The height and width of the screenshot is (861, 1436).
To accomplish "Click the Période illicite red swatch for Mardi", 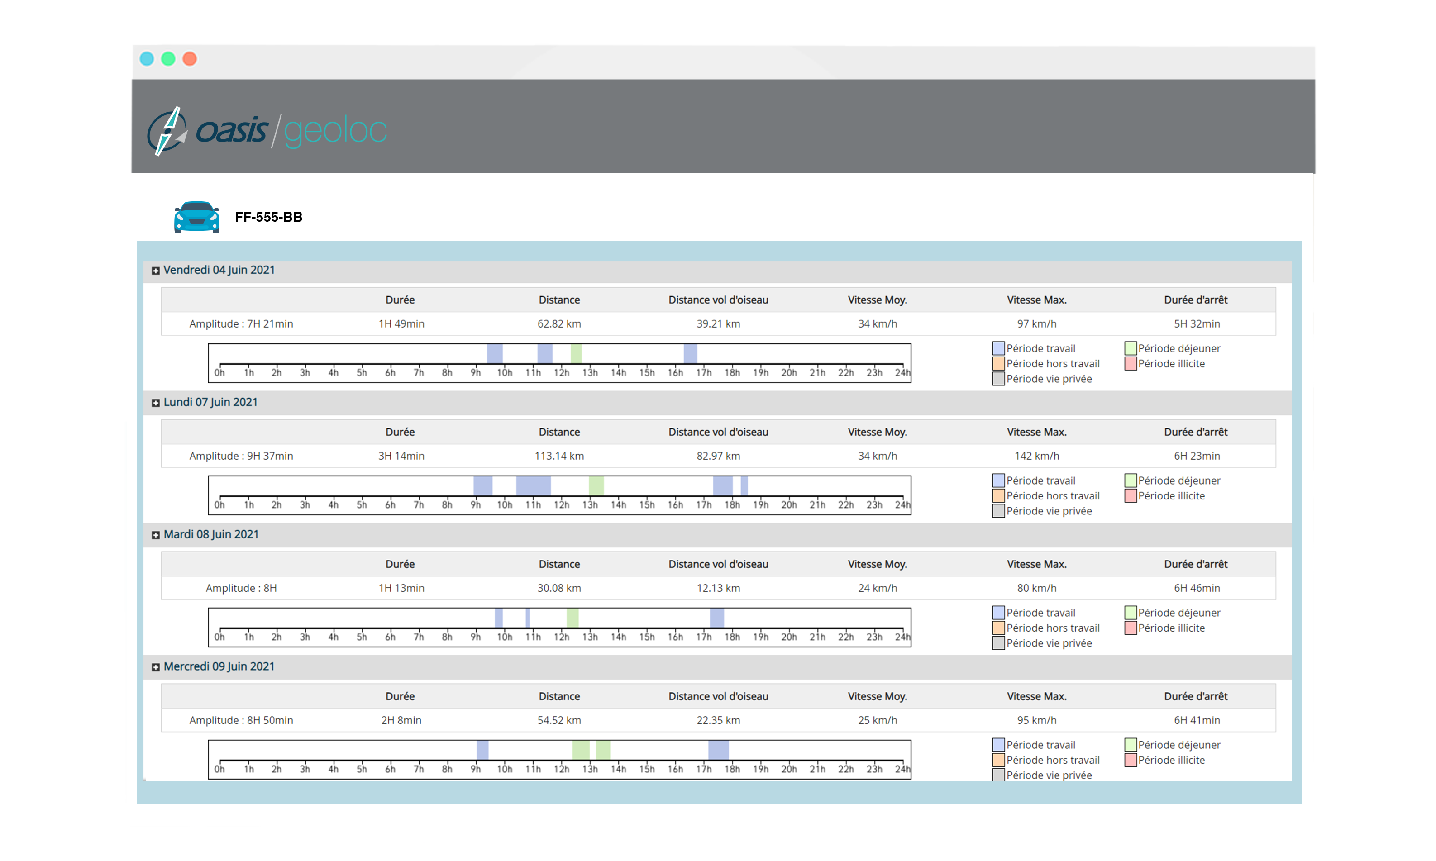I will tap(1130, 628).
